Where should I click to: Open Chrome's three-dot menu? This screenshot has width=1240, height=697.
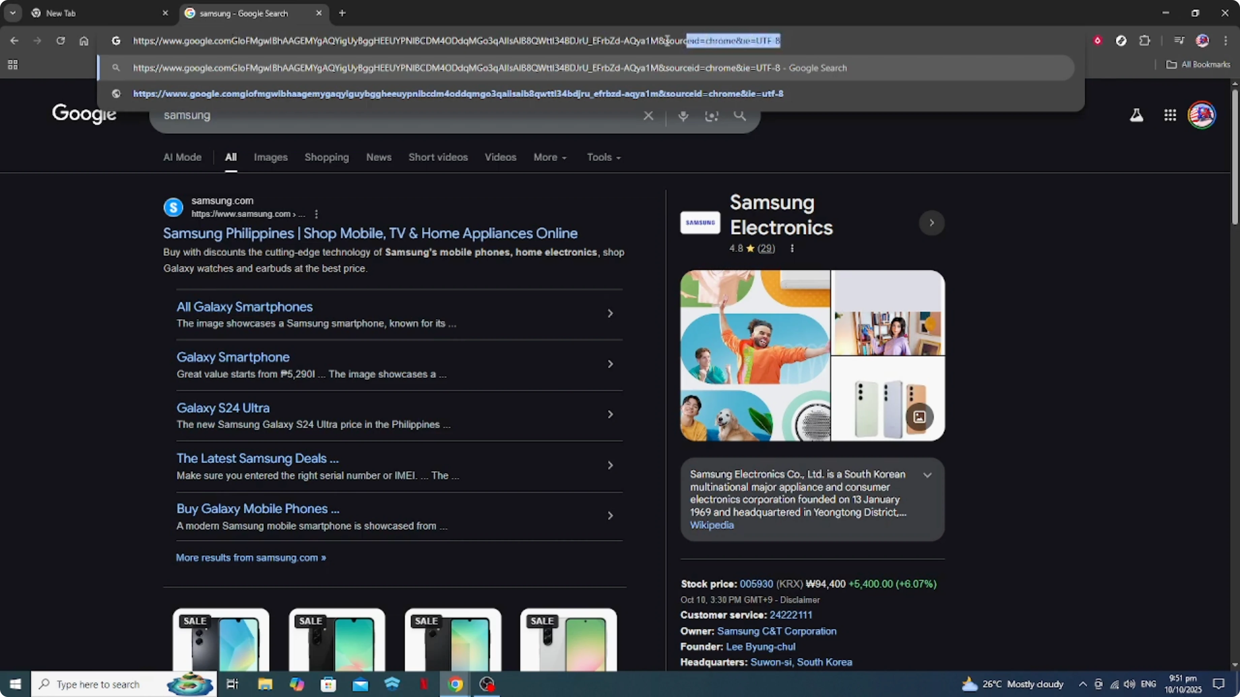[x=1226, y=40]
